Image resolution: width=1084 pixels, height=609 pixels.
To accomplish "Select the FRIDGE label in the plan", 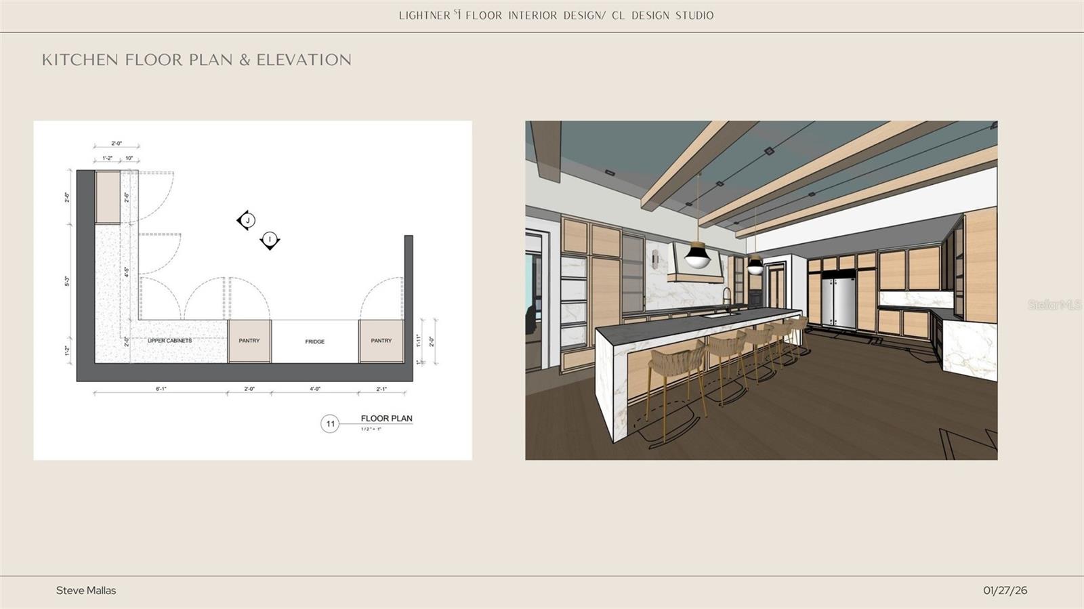I will tap(314, 342).
